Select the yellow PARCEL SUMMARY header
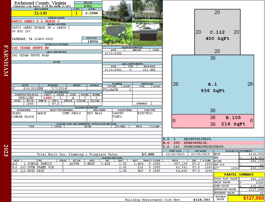The image size is (265, 202). (239, 174)
